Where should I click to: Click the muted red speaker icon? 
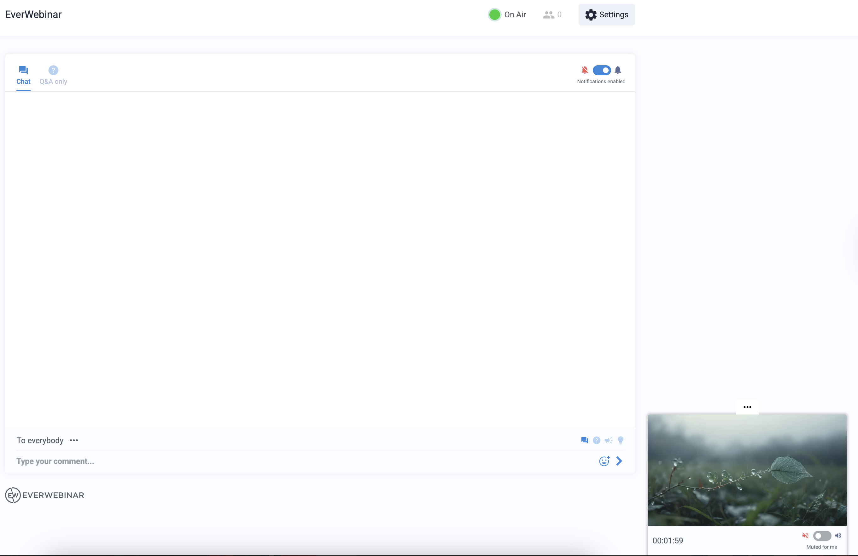pos(805,536)
